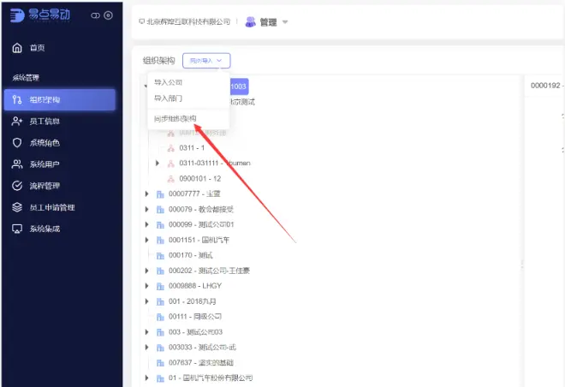Select 同步组织架构 menu option

point(175,118)
